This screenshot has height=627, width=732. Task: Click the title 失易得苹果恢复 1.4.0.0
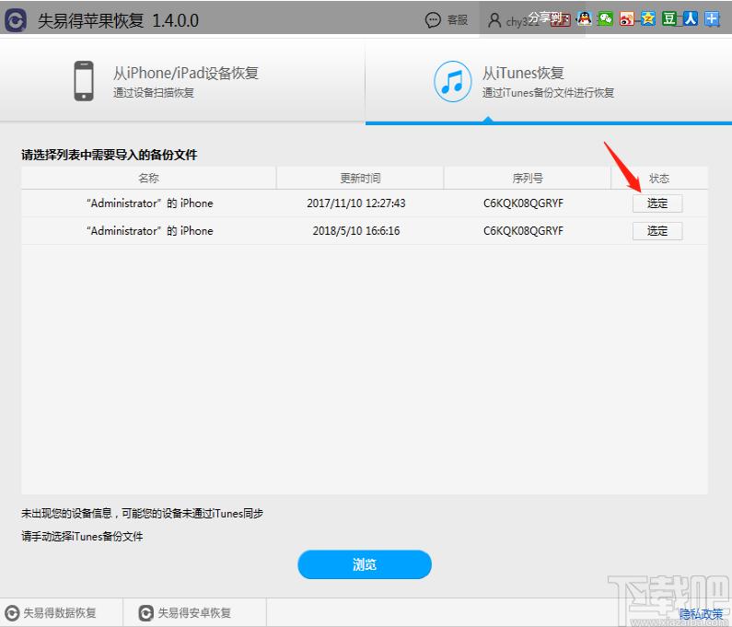tap(118, 20)
